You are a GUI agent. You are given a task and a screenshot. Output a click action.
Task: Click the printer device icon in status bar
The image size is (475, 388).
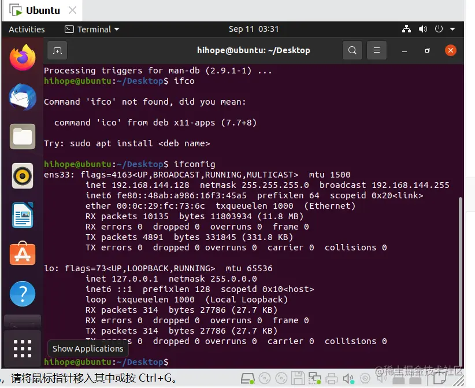(332, 379)
